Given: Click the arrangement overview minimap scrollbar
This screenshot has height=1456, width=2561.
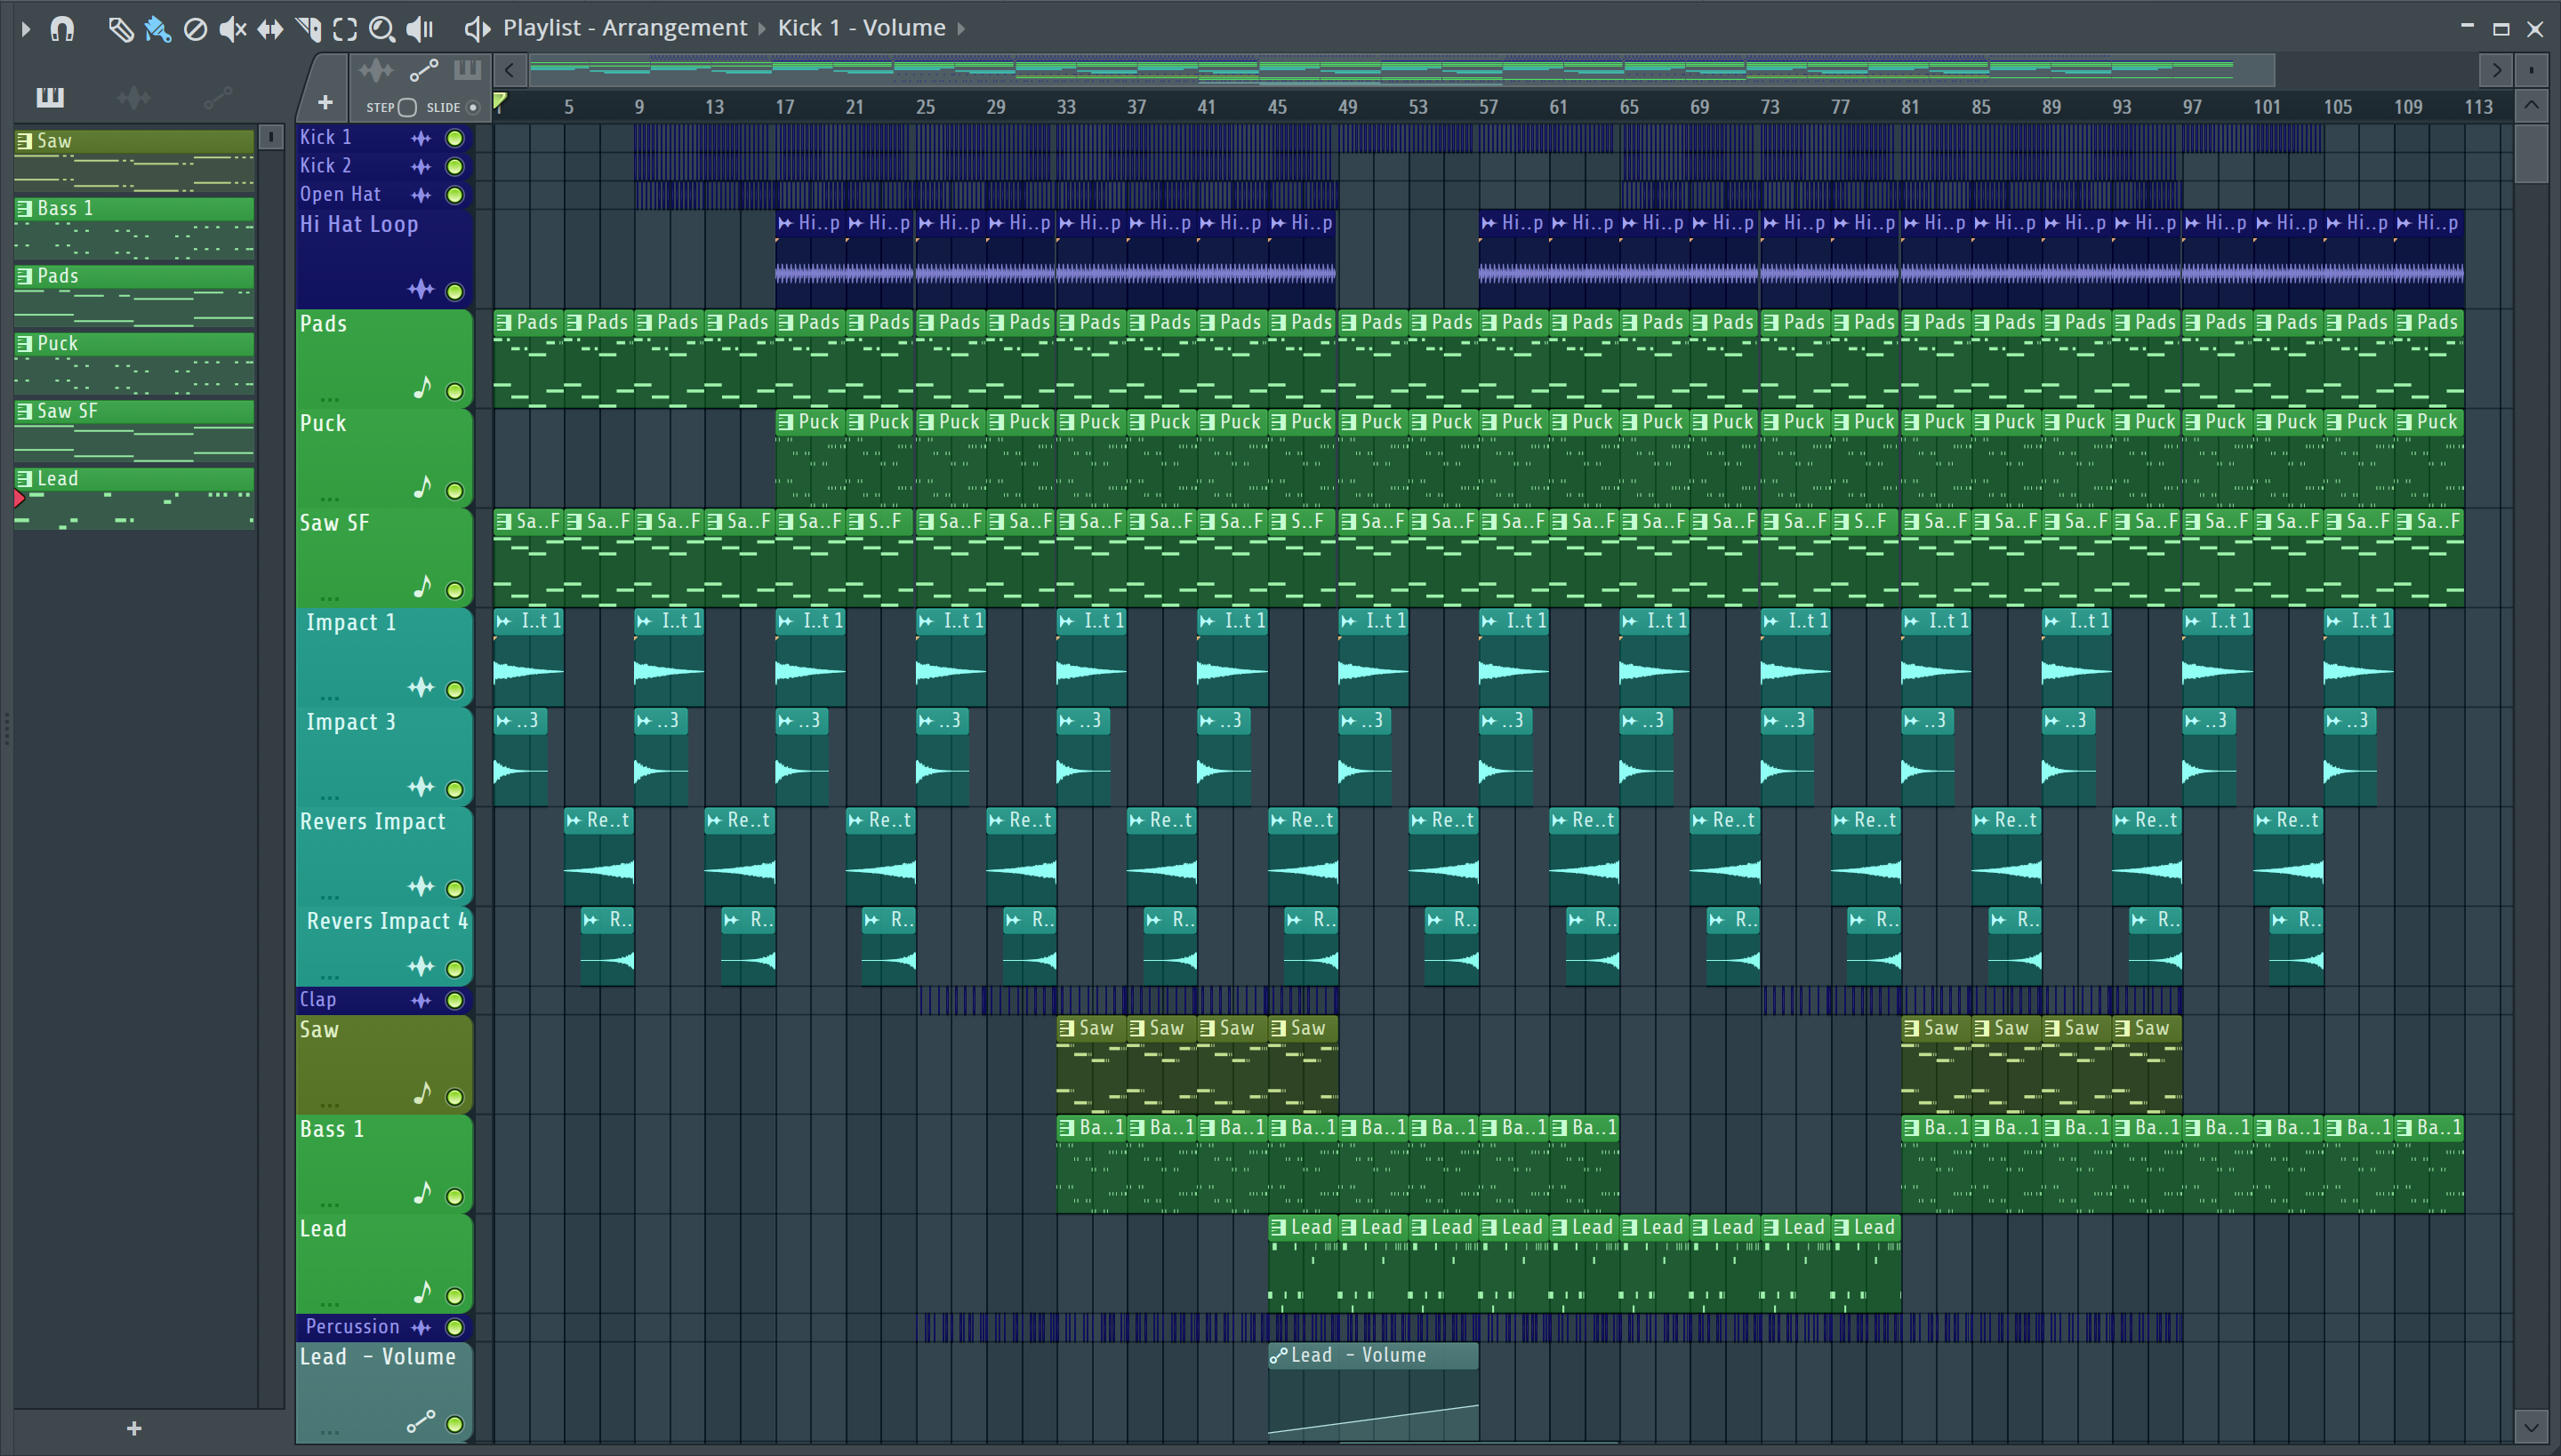Looking at the screenshot, I should coord(1401,69).
